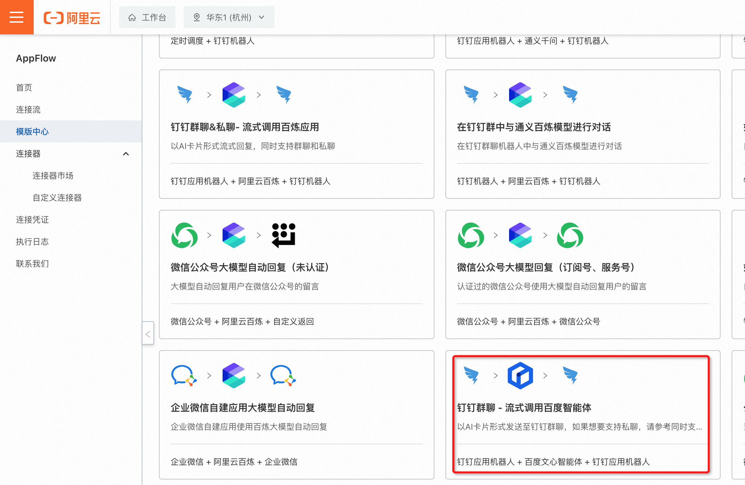Open the 工作台 workbench button
Image resolution: width=745 pixels, height=485 pixels.
147,17
